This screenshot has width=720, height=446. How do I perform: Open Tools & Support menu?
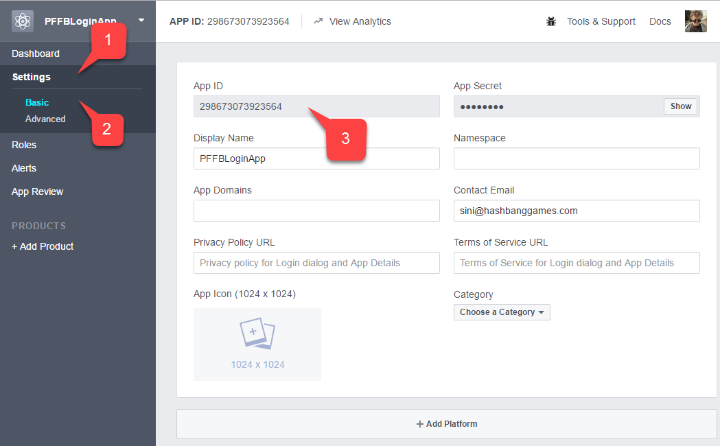point(601,21)
